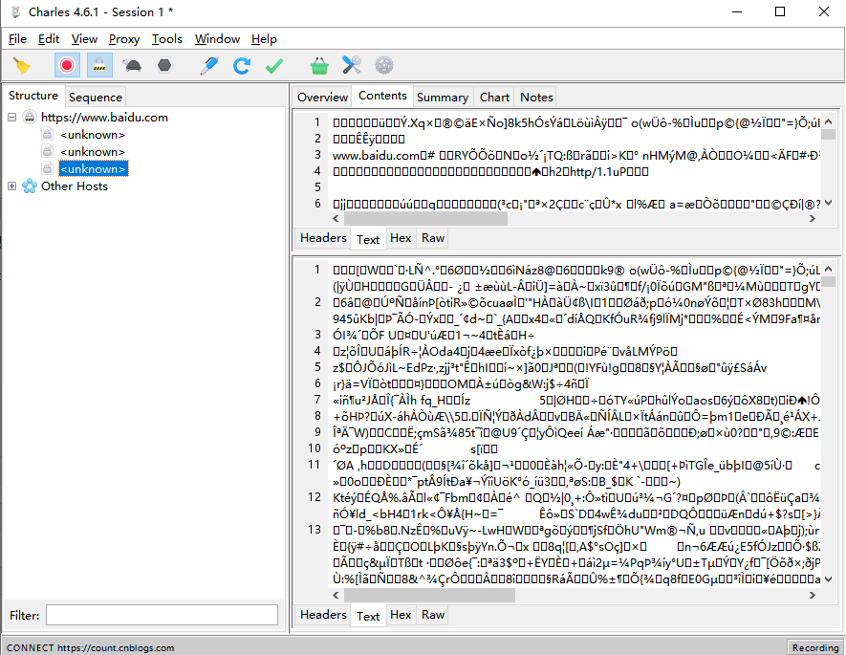This screenshot has width=846, height=655.
Task: Select response pane Raw tab
Action: (x=433, y=615)
